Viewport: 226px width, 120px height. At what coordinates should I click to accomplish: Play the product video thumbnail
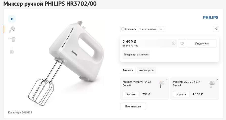click(x=12, y=19)
